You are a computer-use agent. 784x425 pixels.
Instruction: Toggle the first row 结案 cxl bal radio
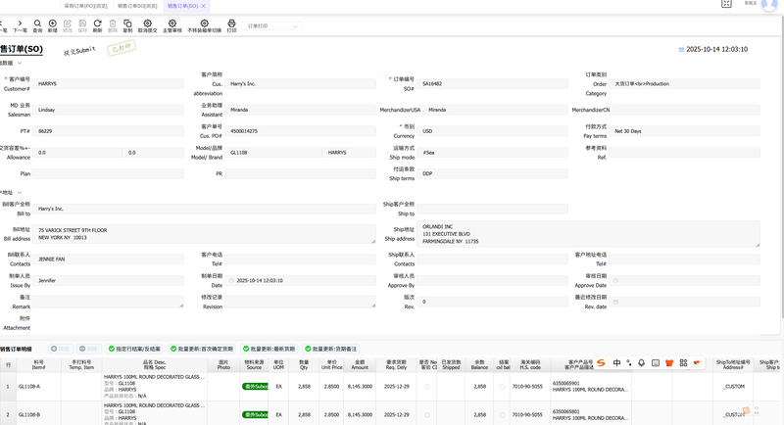coord(502,387)
